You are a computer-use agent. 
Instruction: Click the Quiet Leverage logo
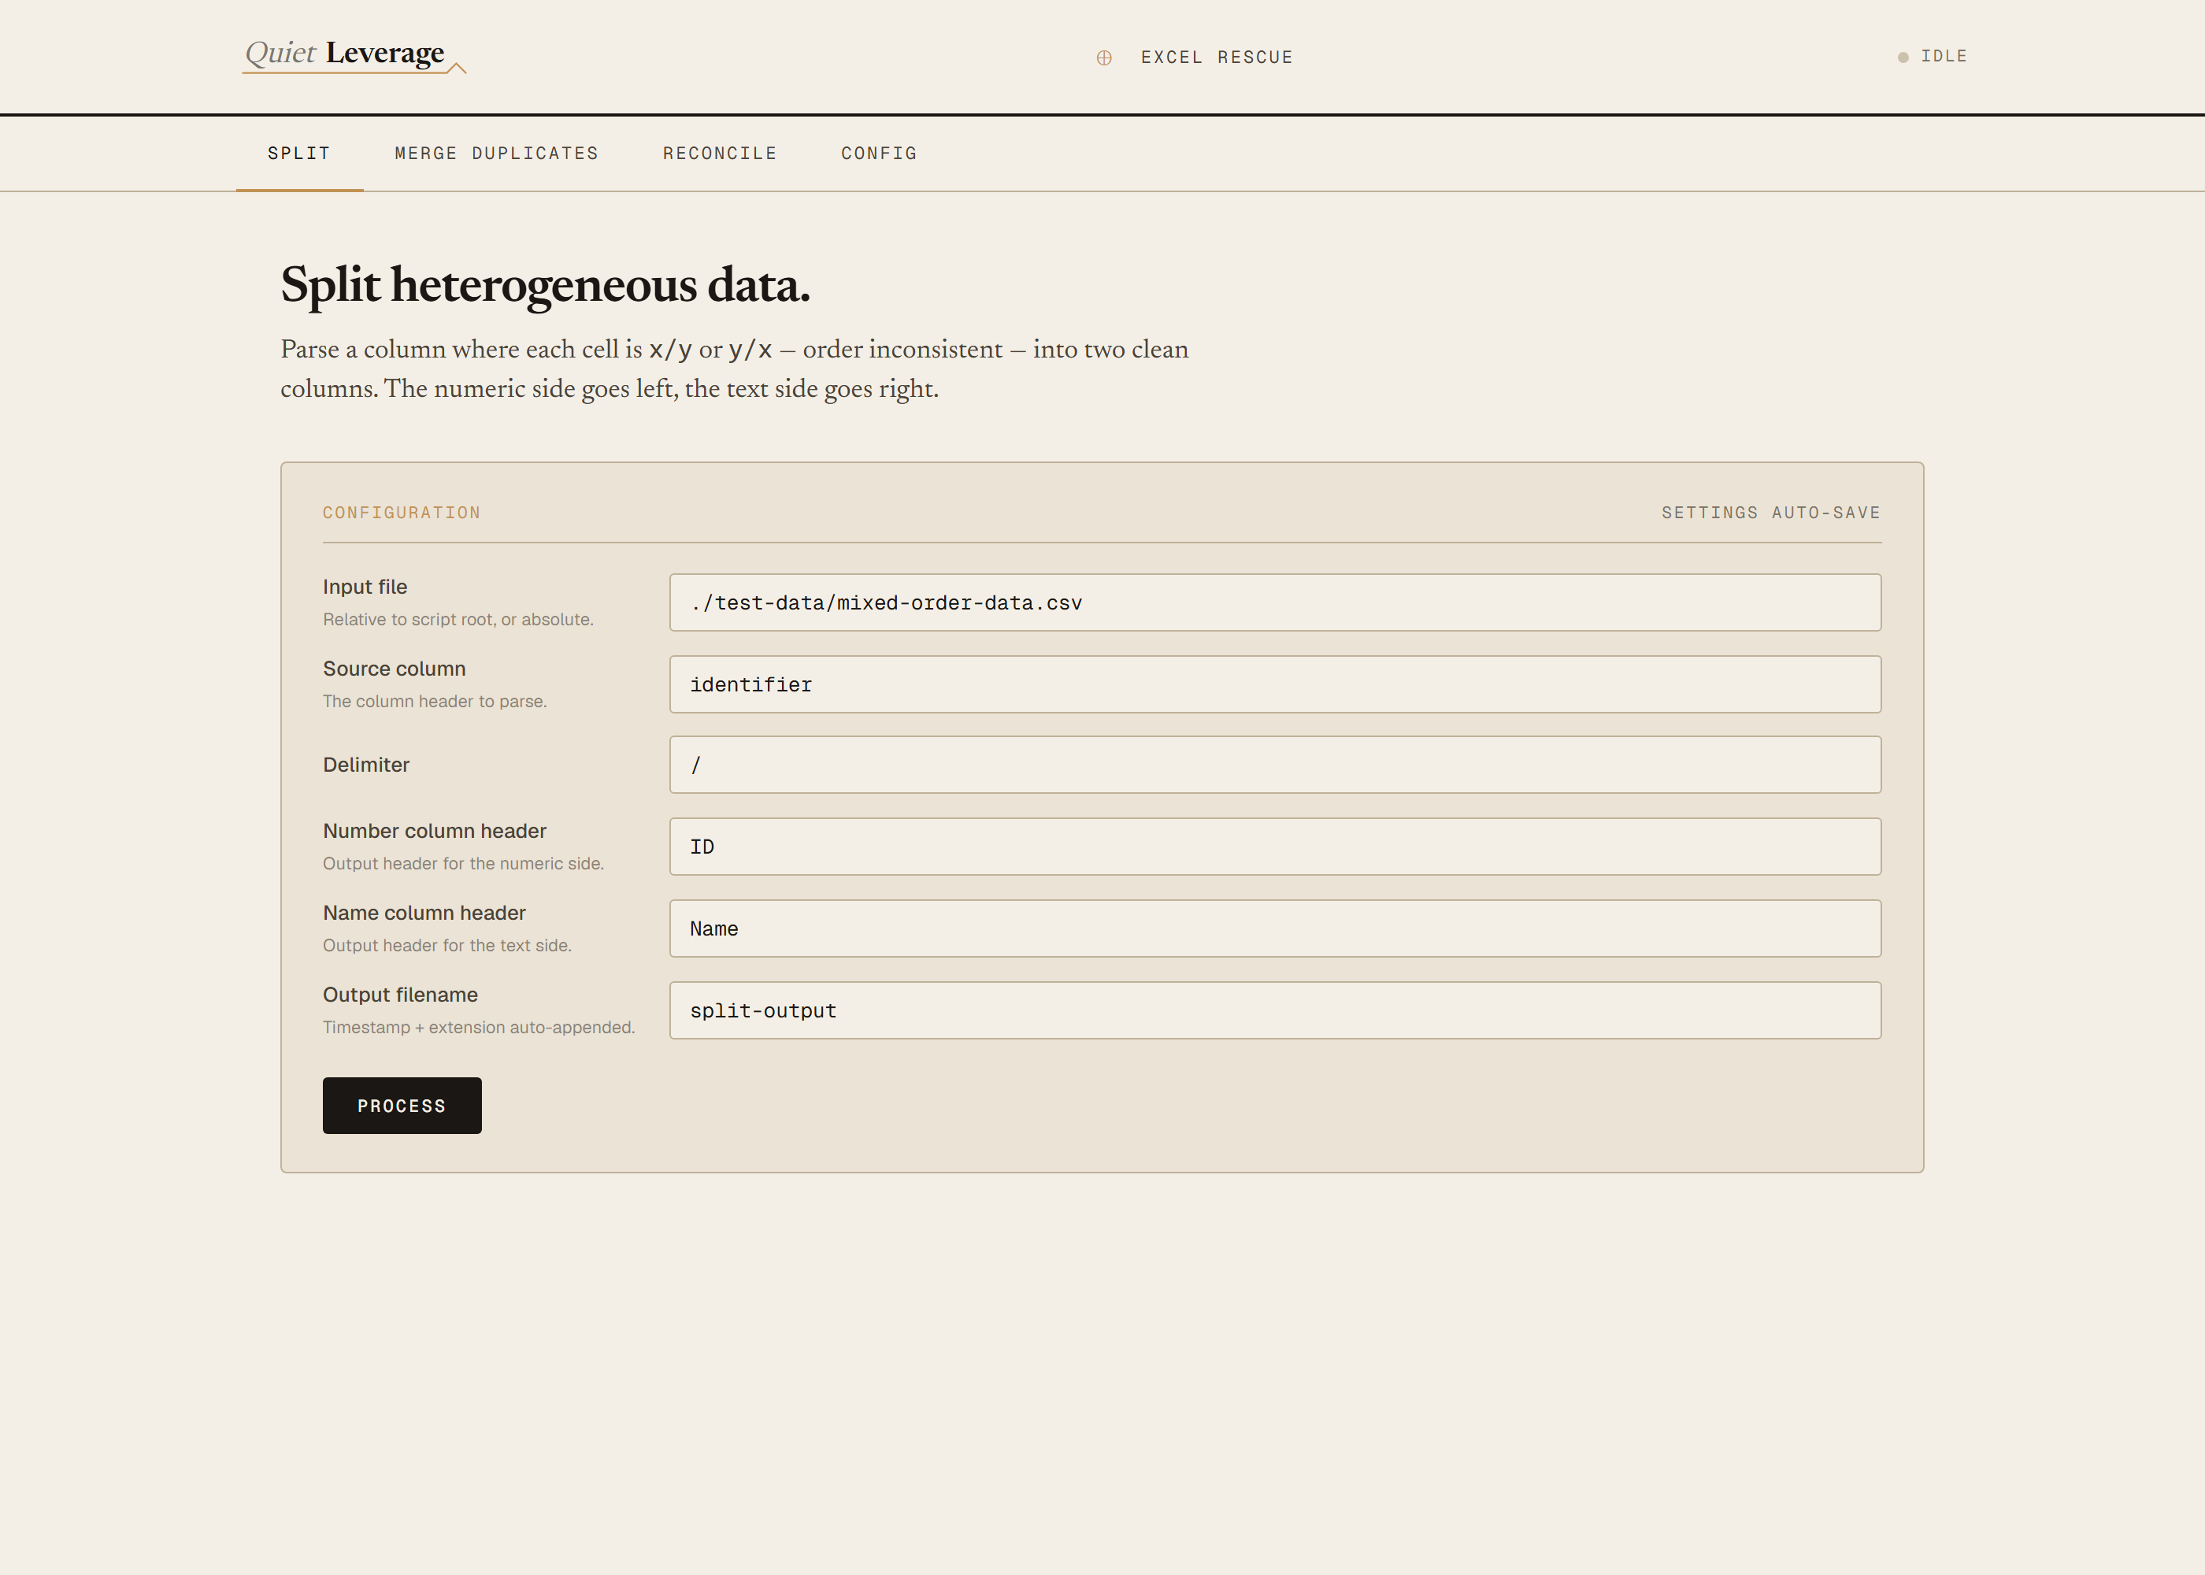pos(354,54)
